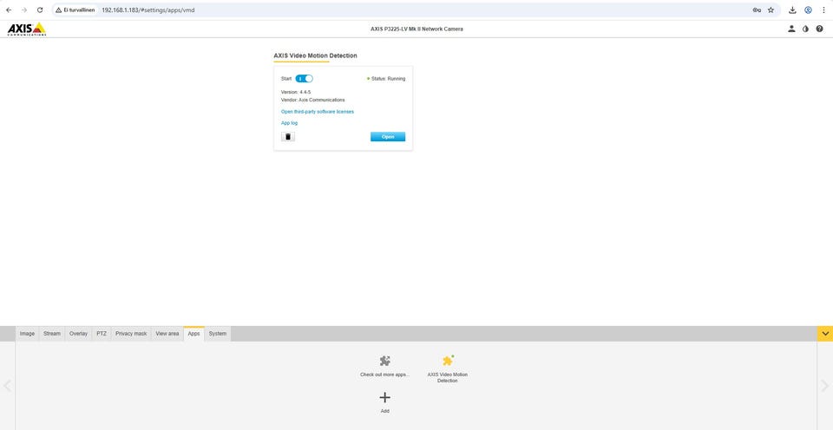Open the App log link

pyautogui.click(x=289, y=123)
